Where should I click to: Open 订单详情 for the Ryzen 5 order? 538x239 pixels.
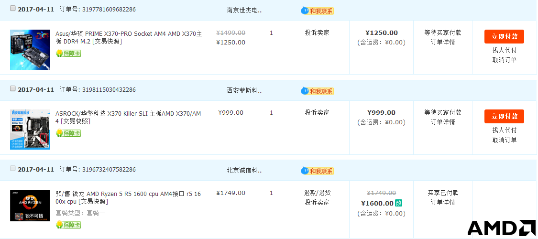tap(443, 202)
